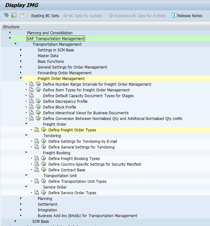Expand Business Add-Ins (BAdIs) node
This screenshot has width=210, height=226.
(21, 216)
